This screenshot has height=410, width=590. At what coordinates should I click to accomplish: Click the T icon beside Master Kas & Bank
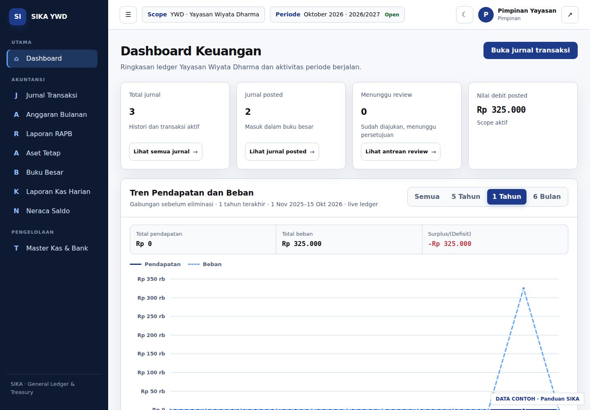point(16,248)
